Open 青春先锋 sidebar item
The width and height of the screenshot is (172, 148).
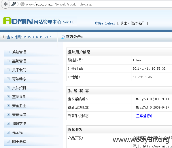tap(19, 115)
